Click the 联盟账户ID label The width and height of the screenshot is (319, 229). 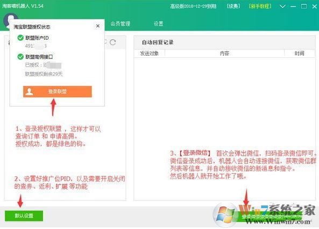click(x=37, y=38)
